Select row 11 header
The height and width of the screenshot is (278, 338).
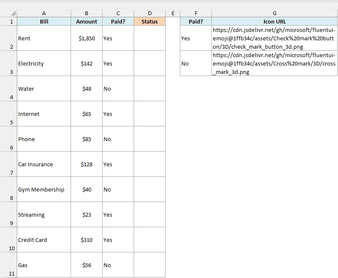click(9, 265)
